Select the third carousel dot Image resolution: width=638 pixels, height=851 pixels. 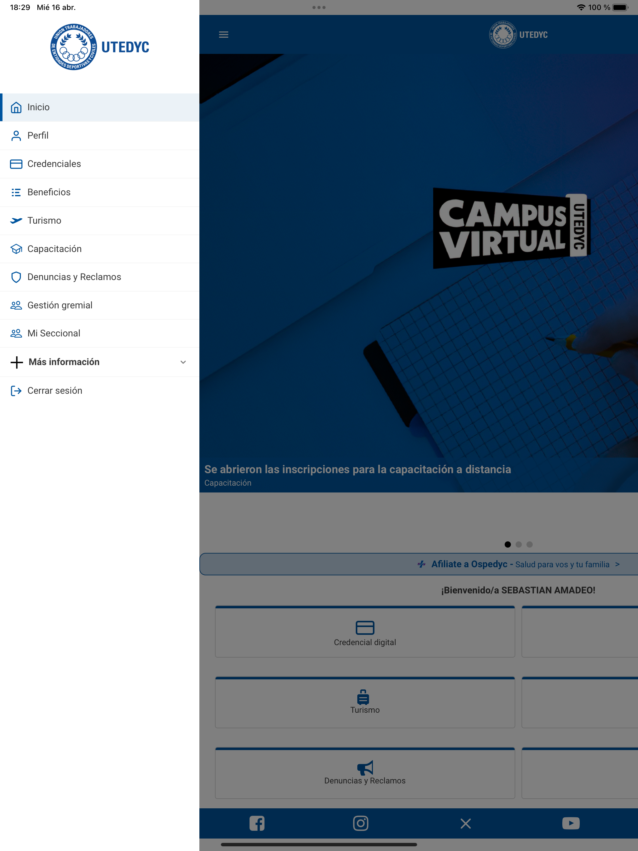[x=530, y=544]
